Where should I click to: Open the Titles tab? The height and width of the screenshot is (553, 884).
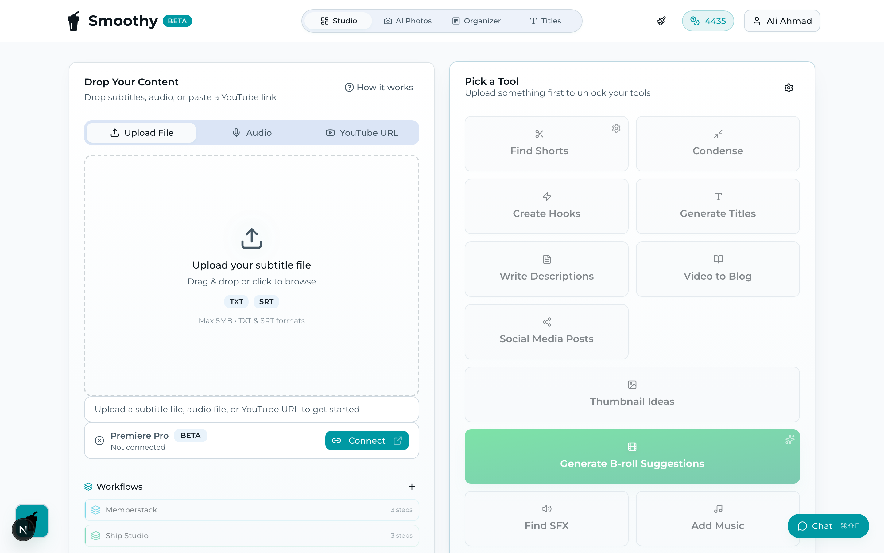click(545, 21)
